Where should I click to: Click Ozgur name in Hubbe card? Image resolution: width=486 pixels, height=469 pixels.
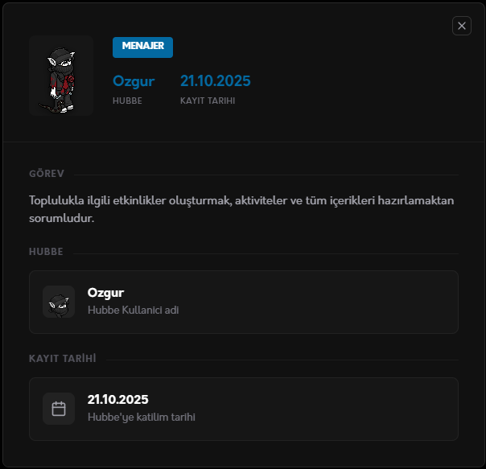[x=105, y=293]
